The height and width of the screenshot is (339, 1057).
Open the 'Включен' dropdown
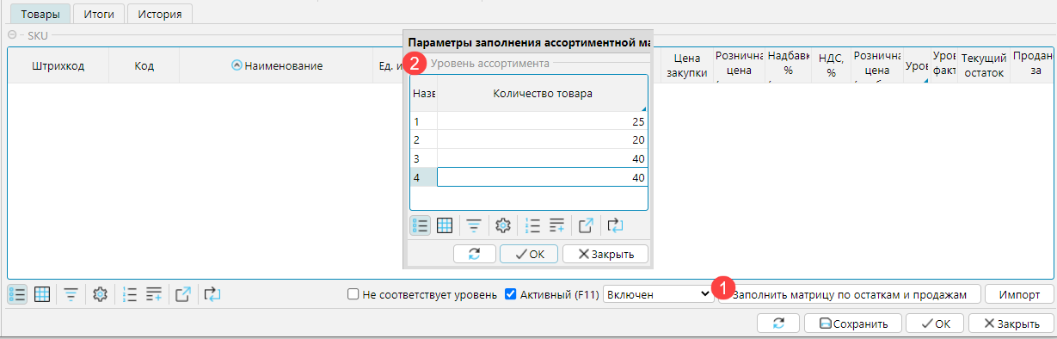point(658,294)
